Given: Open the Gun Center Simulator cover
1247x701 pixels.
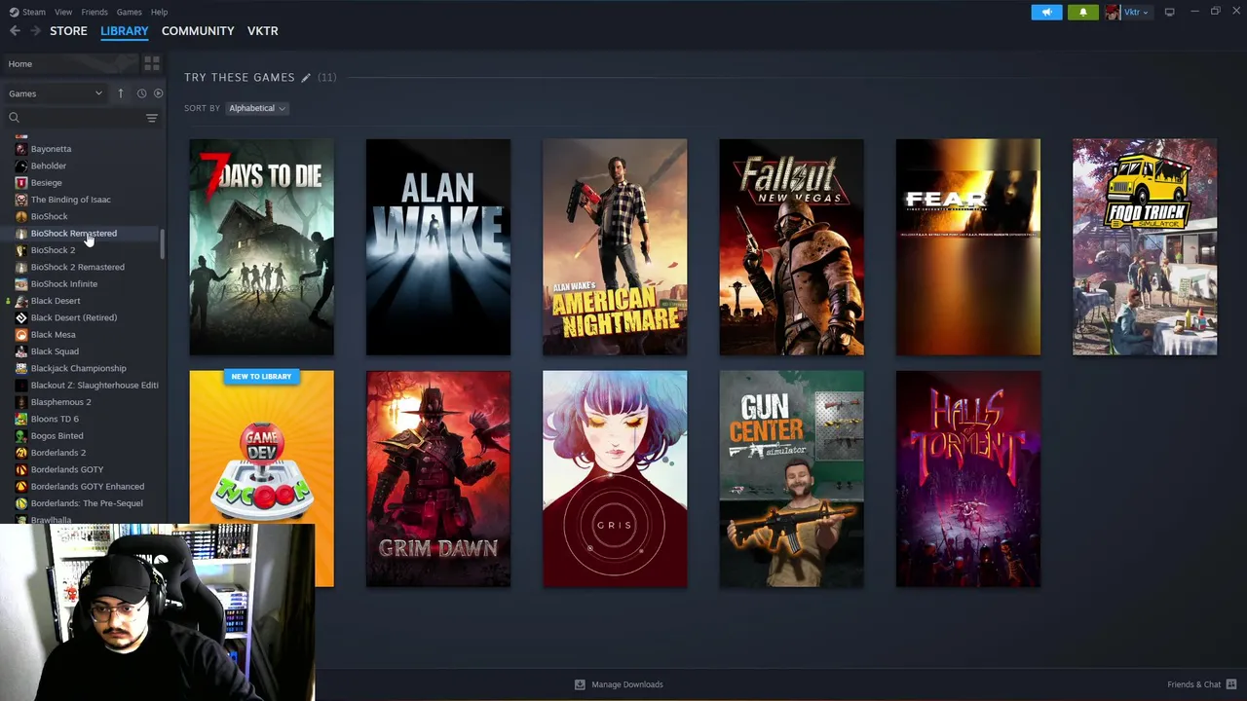Looking at the screenshot, I should 791,479.
